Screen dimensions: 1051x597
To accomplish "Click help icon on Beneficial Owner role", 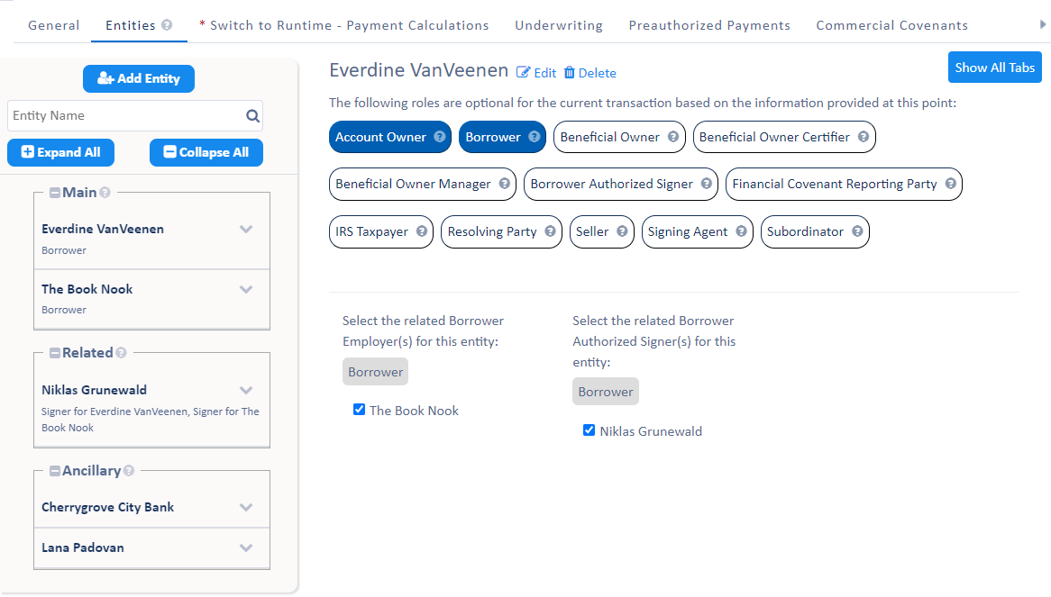I will point(672,137).
